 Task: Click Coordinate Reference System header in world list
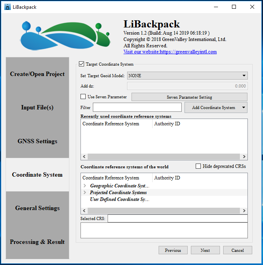117,178
